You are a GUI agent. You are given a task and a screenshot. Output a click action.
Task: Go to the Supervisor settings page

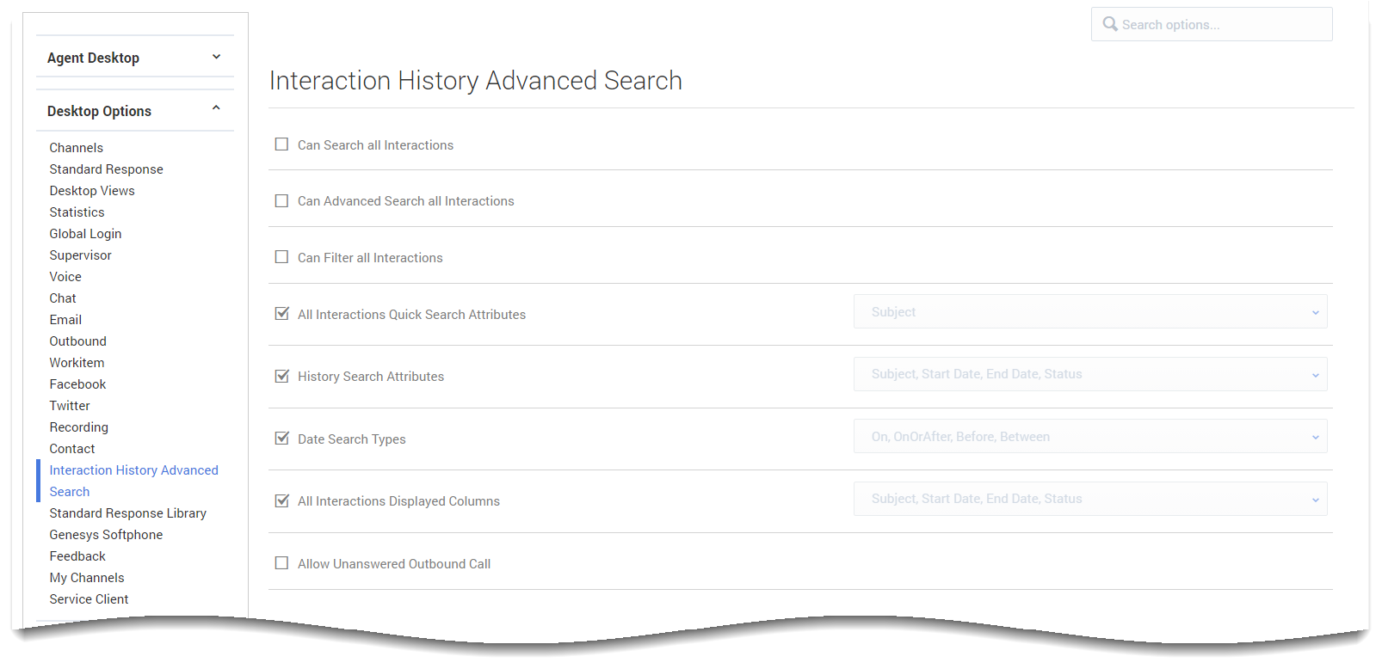click(80, 255)
